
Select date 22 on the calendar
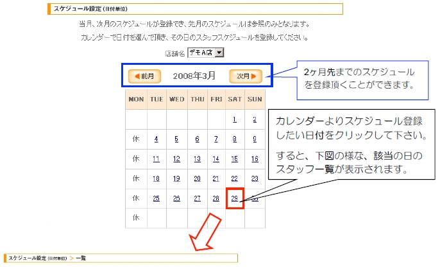tap(235, 179)
